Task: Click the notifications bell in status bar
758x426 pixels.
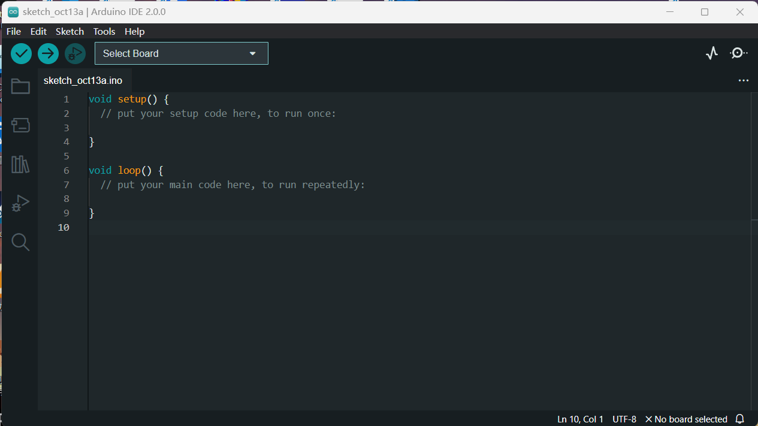Action: (740, 419)
